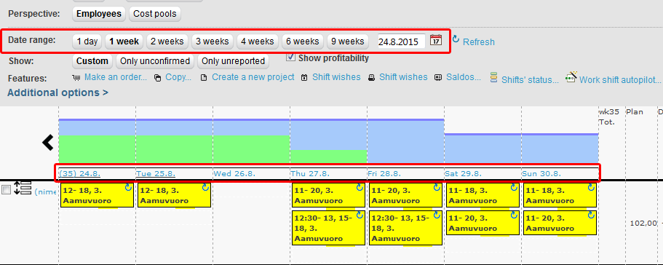Show Custom filter
This screenshot has width=663, height=265.
click(x=92, y=61)
